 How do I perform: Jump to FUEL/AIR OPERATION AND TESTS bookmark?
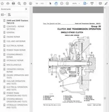point(16,82)
